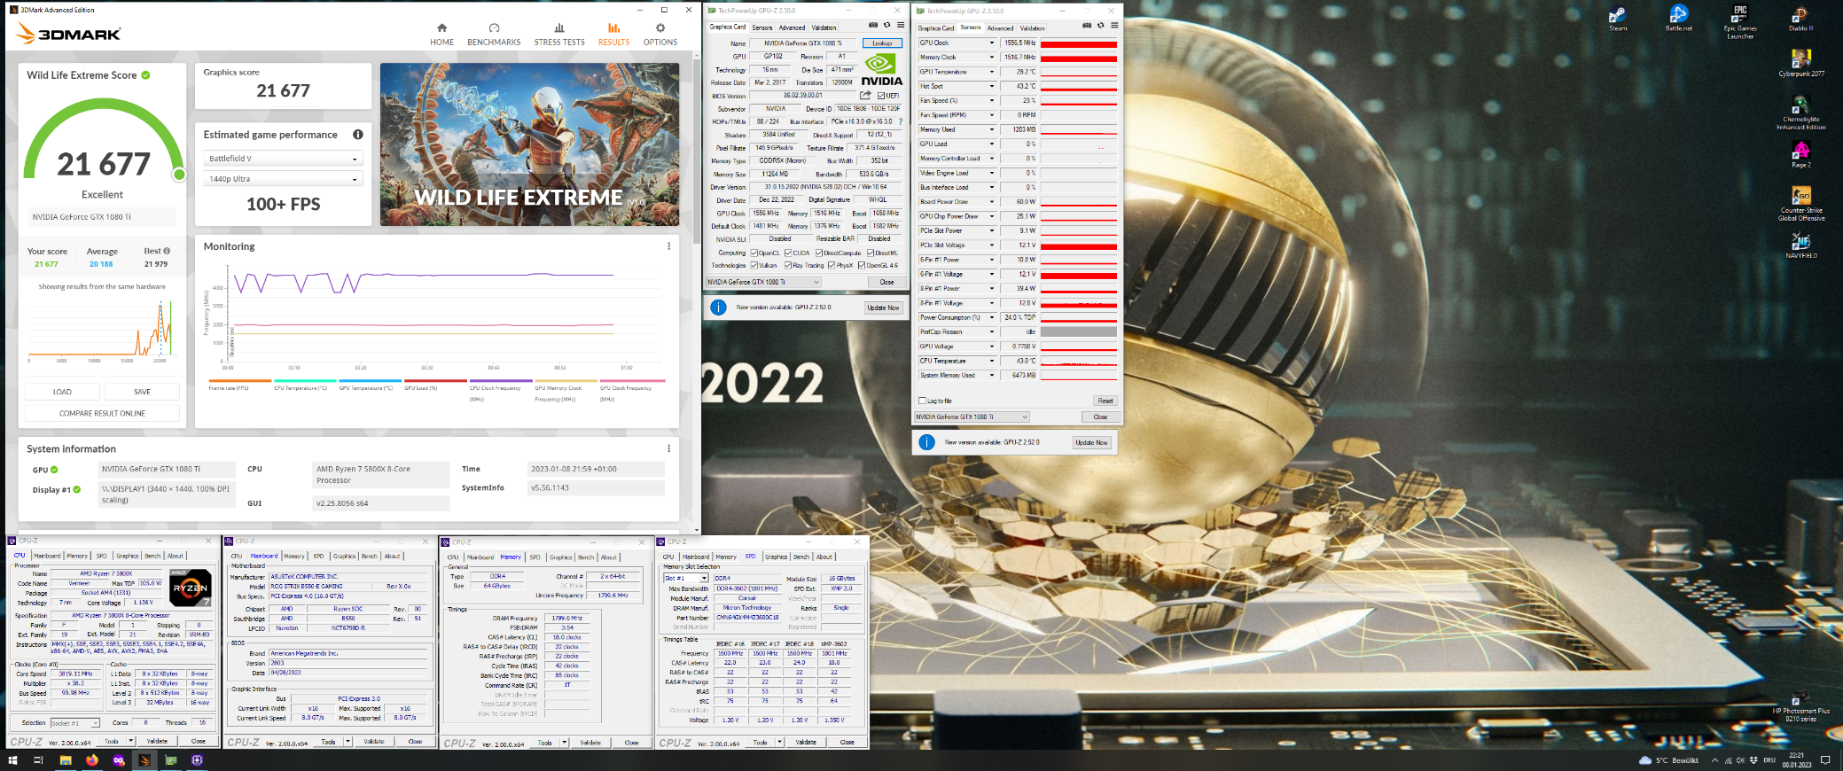Click refresh icon in GPU-Z Graphics Card window

(886, 25)
